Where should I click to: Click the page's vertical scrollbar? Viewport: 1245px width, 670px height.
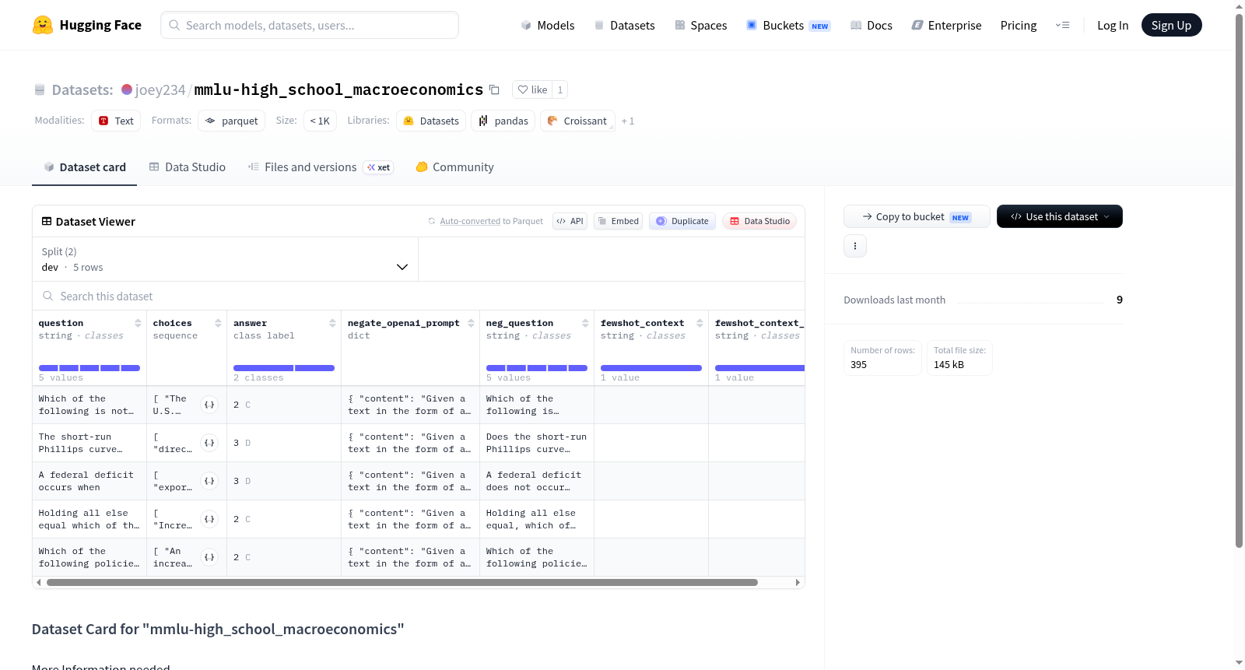click(1239, 280)
